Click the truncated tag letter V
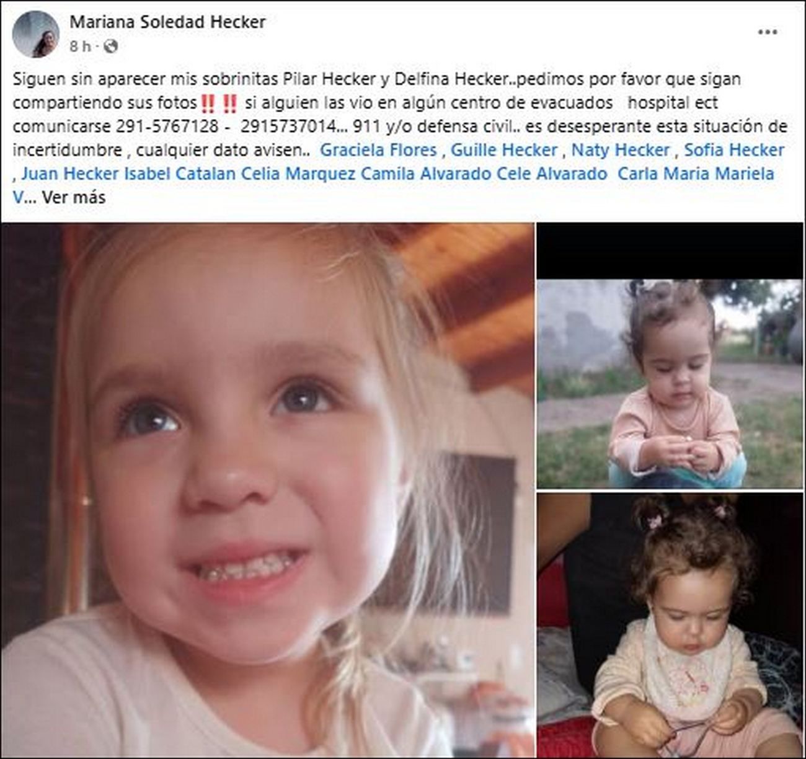This screenshot has height=759, width=806. coord(18,197)
